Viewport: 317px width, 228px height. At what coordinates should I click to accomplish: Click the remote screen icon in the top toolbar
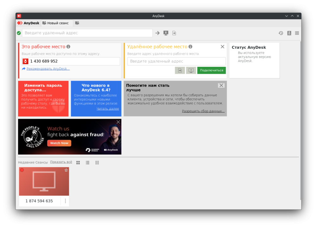[x=166, y=33]
